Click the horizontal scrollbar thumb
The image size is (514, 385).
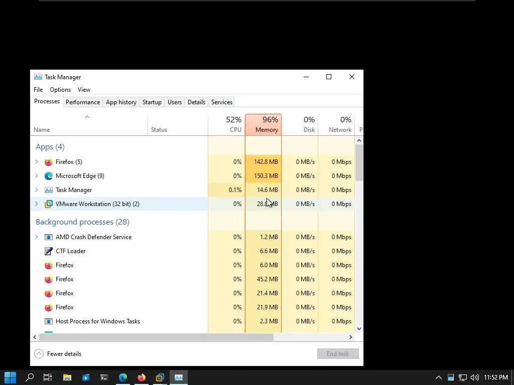156,337
